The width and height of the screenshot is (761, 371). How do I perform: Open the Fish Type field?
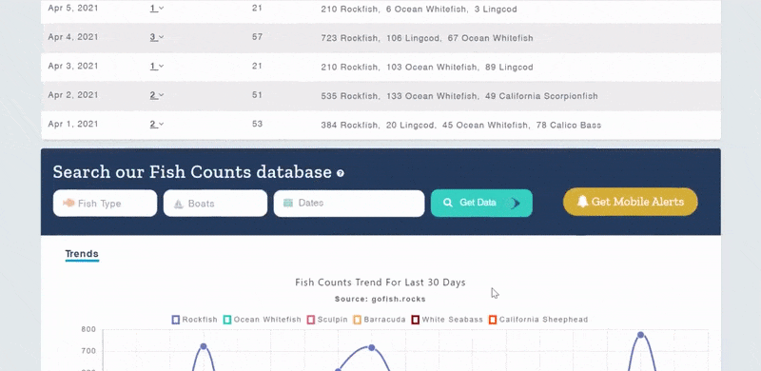(105, 203)
